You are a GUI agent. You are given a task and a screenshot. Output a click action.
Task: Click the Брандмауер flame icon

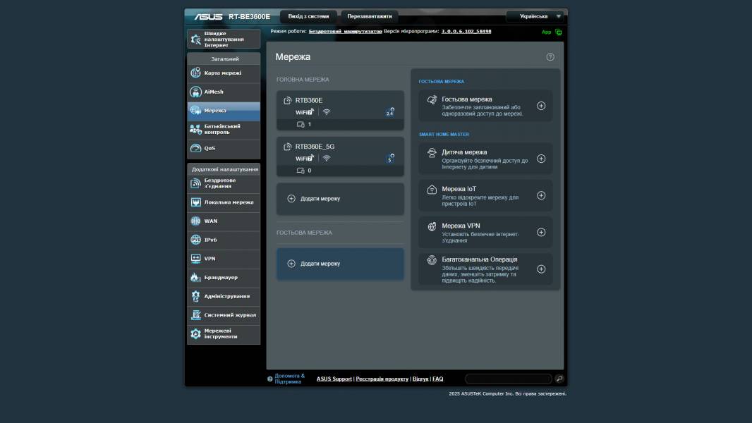[x=195, y=277]
